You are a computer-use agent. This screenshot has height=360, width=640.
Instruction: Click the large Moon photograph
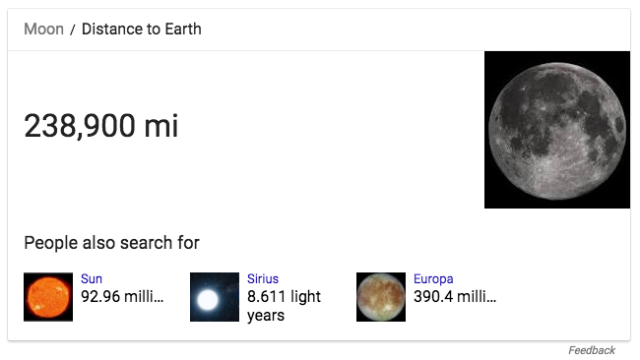[x=557, y=130]
